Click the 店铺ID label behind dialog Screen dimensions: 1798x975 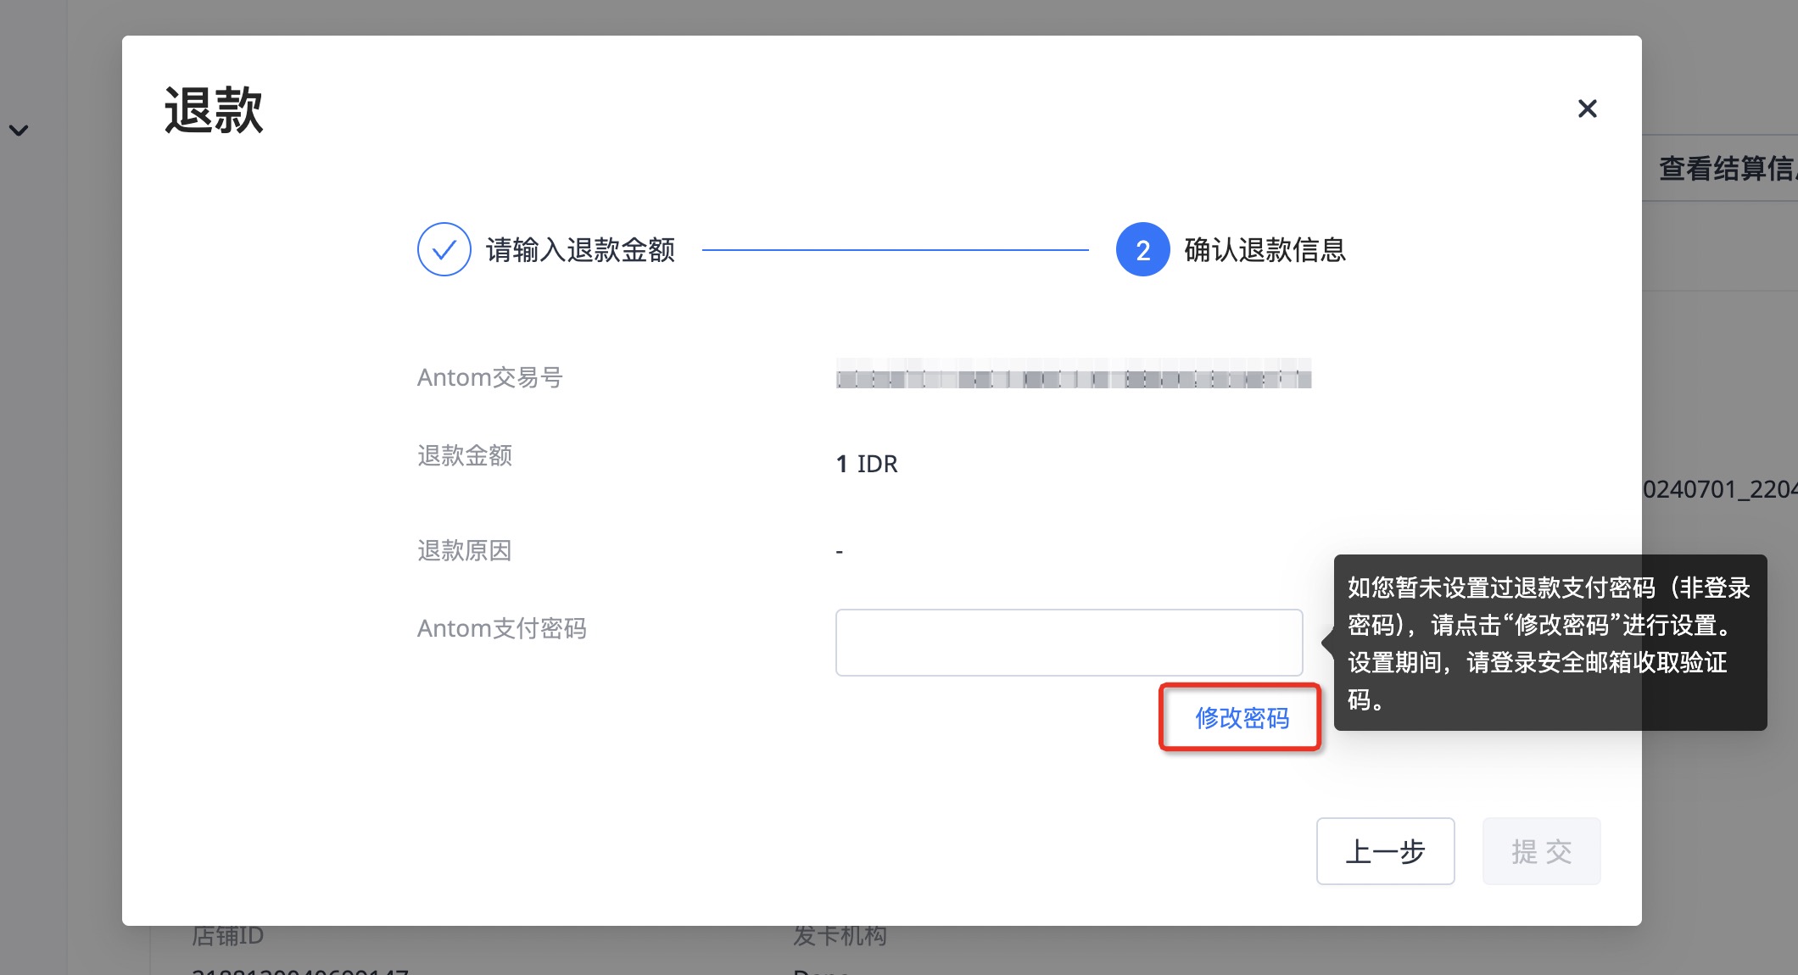point(227,936)
